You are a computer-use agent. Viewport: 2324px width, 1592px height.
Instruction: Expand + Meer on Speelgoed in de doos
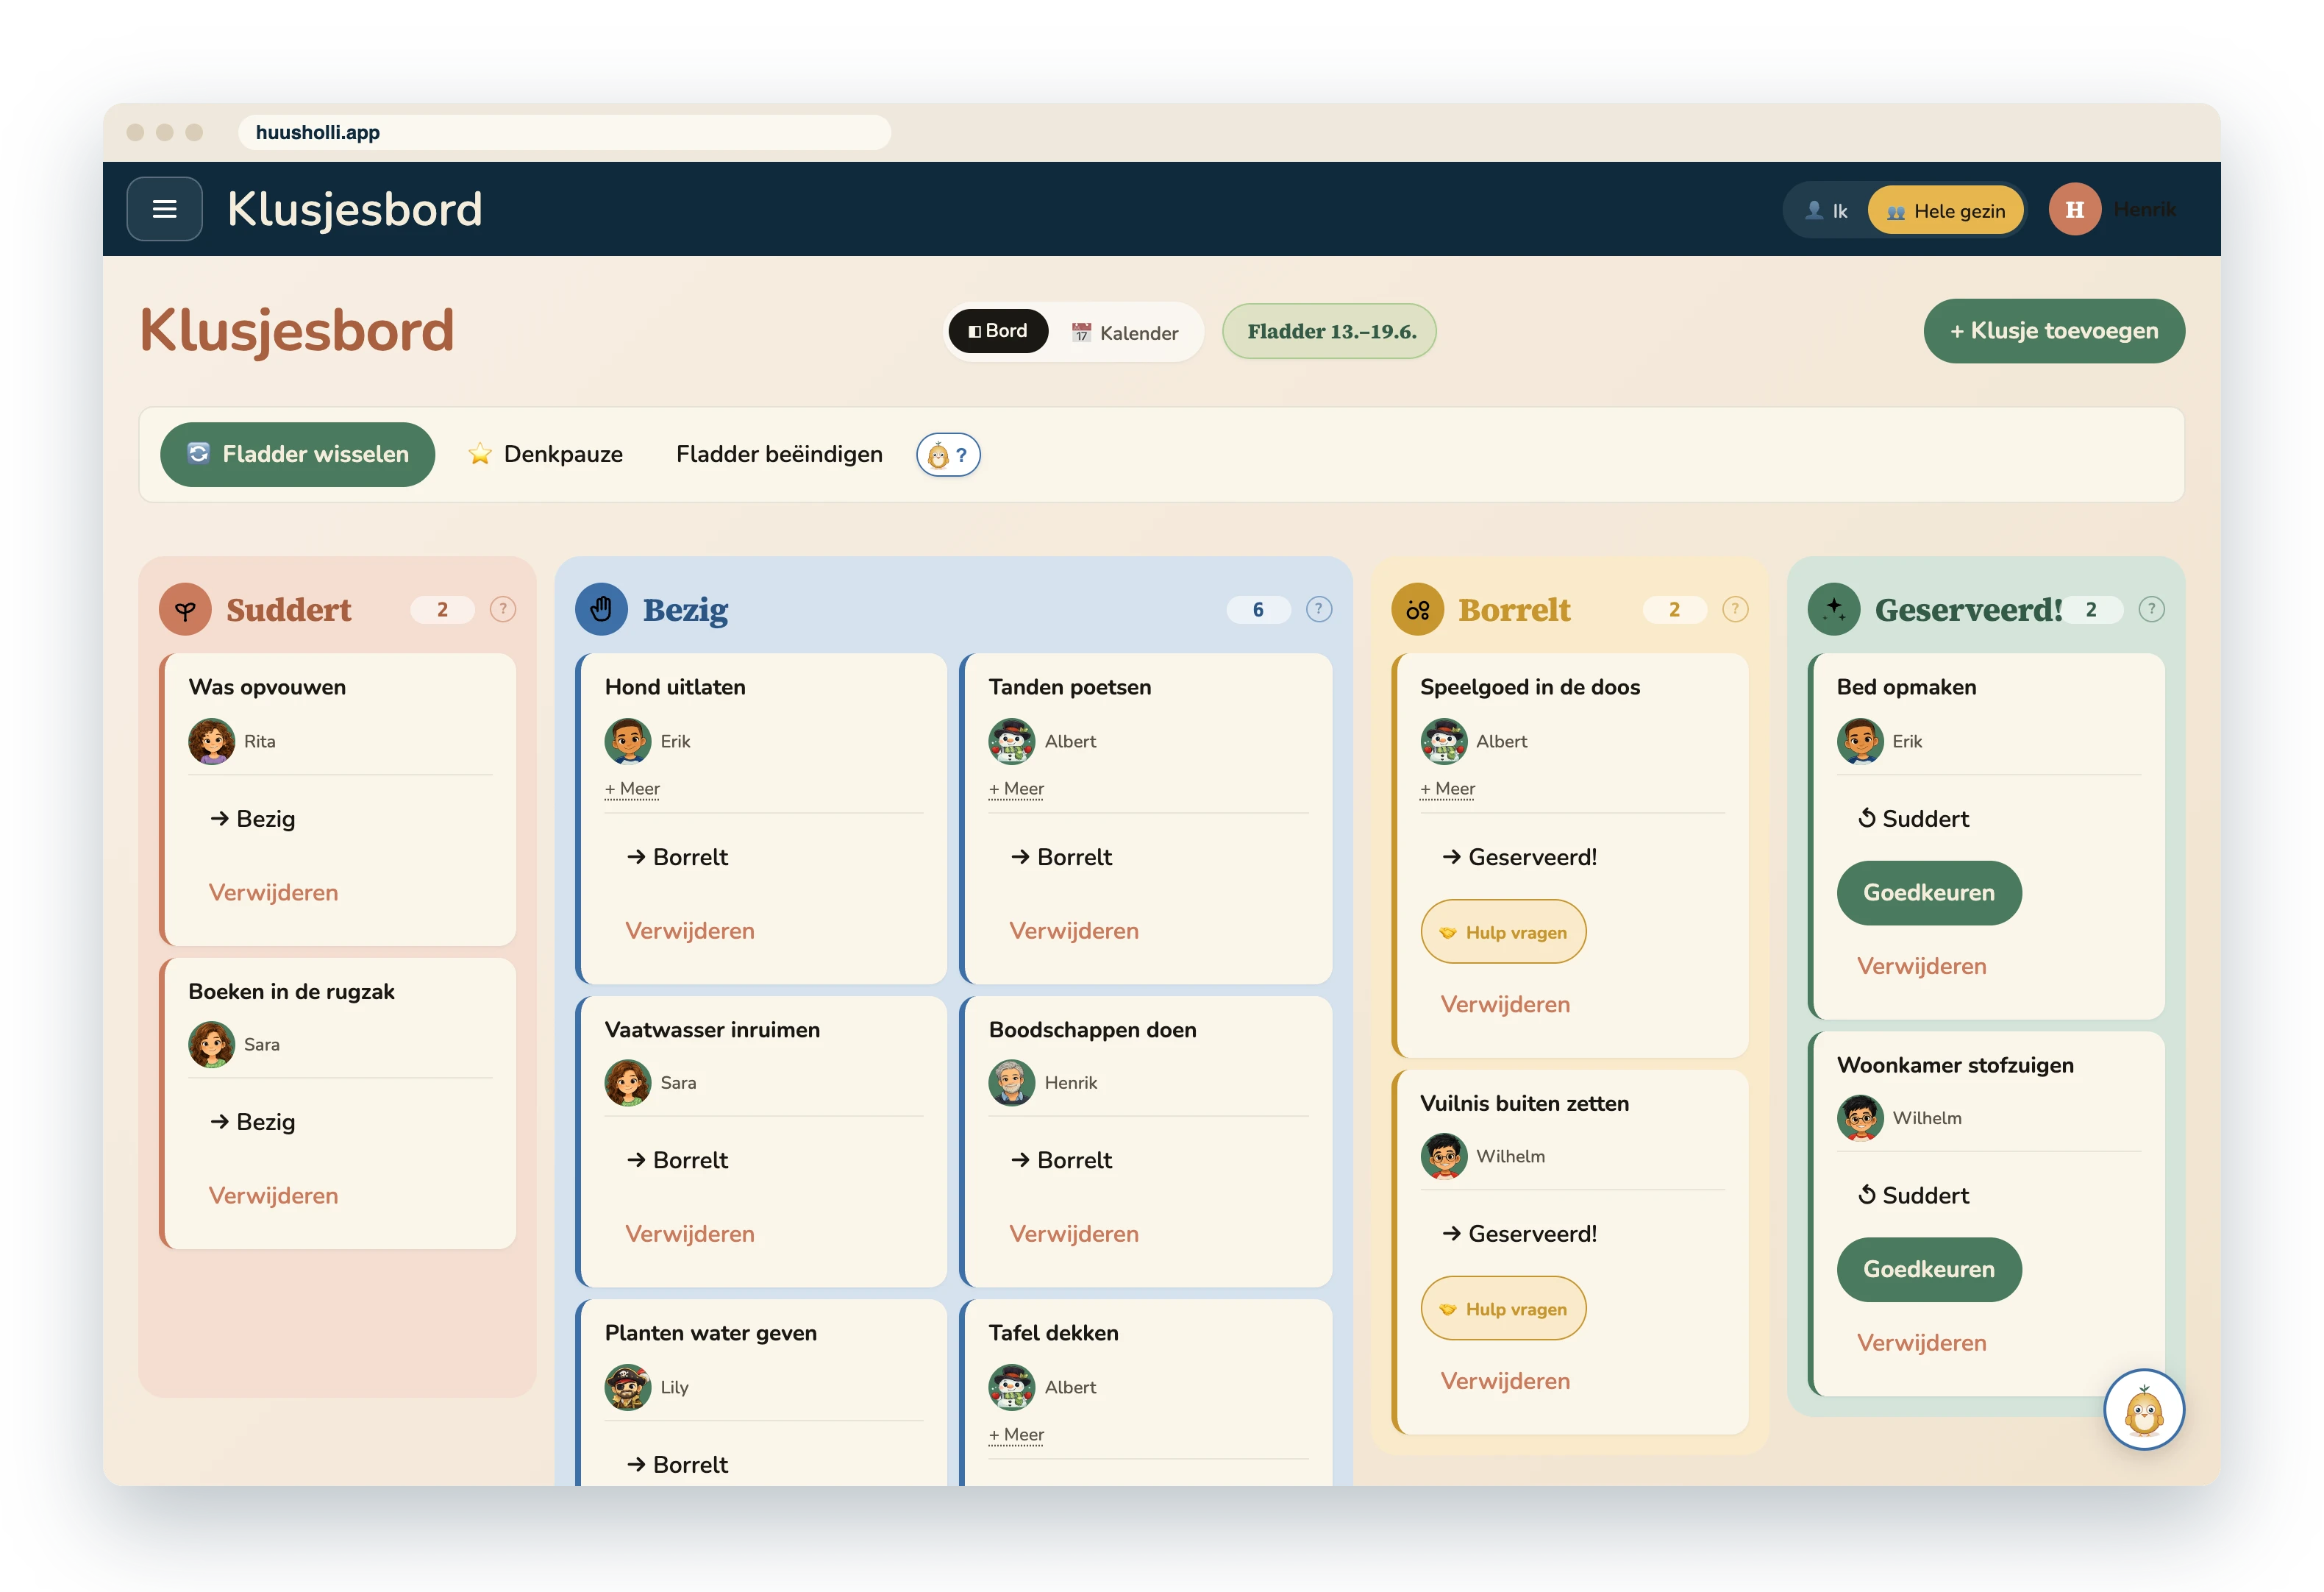pos(1447,789)
